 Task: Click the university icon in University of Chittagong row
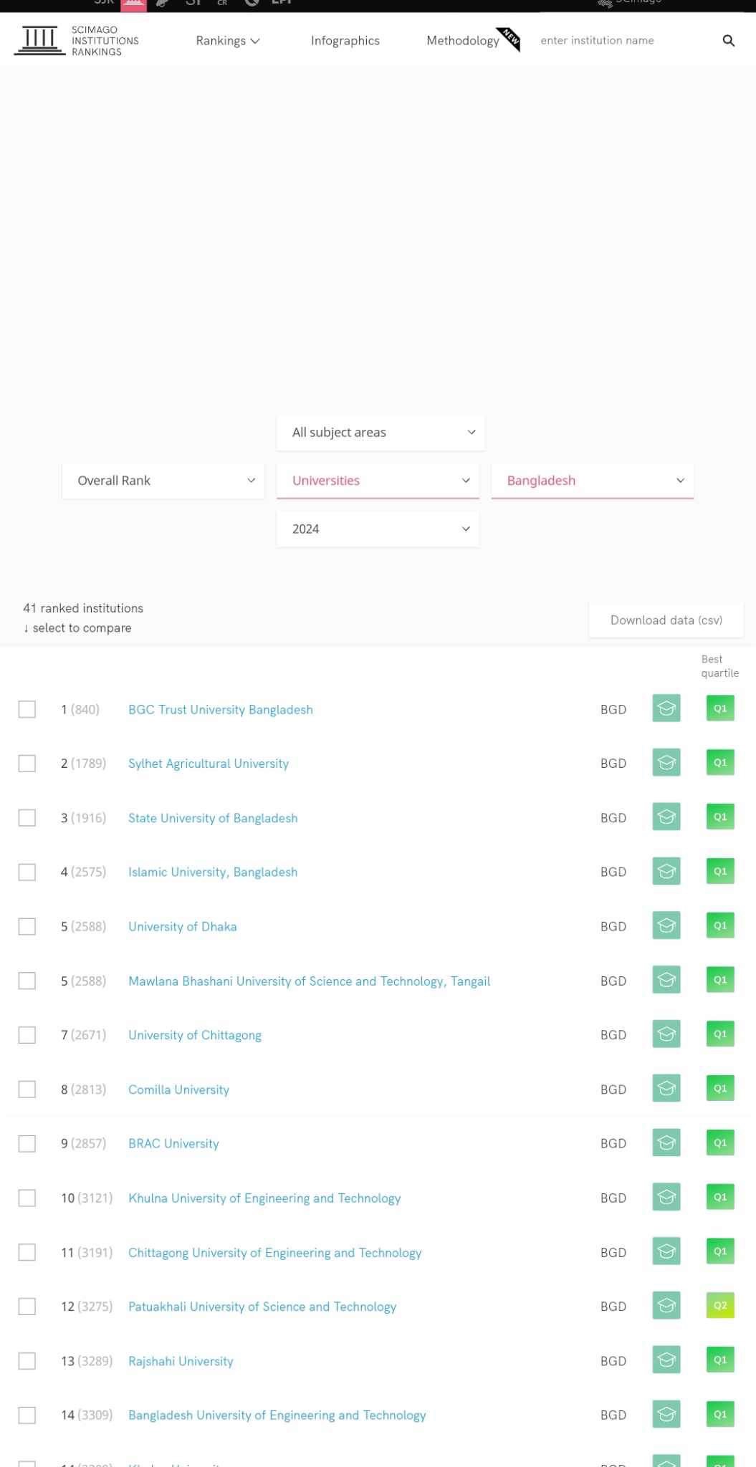click(666, 1034)
